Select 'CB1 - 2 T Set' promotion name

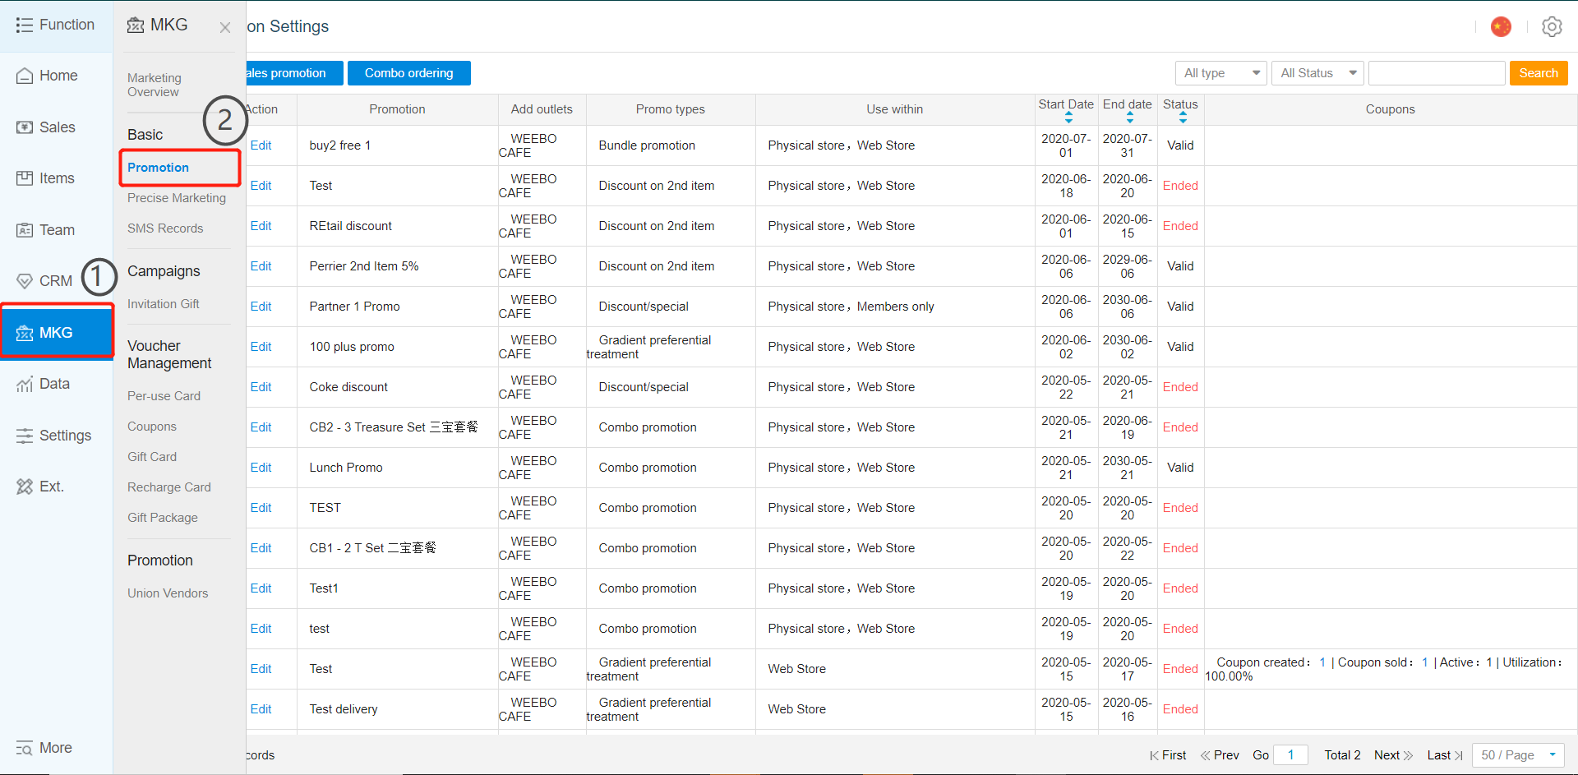click(372, 548)
